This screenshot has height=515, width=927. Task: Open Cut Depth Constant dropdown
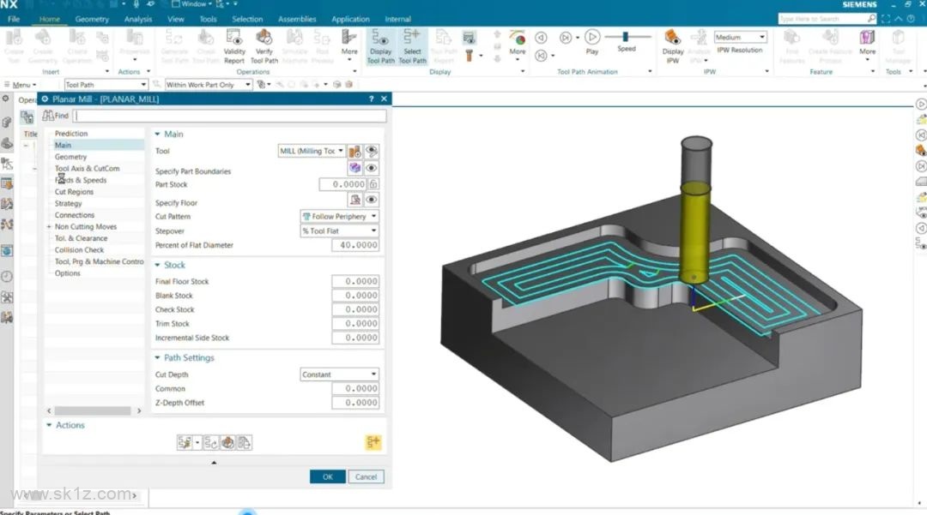click(x=339, y=374)
